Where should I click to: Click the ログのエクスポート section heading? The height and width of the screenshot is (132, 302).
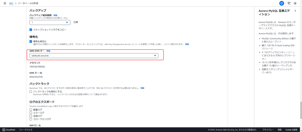(x=42, y=102)
